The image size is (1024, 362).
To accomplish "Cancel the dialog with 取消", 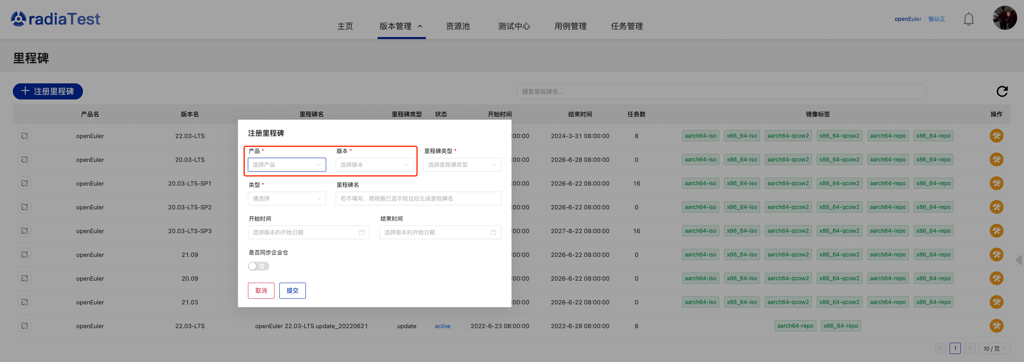I will coord(261,291).
